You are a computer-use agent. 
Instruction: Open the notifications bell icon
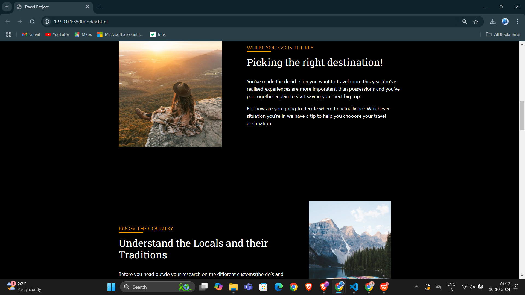516,287
